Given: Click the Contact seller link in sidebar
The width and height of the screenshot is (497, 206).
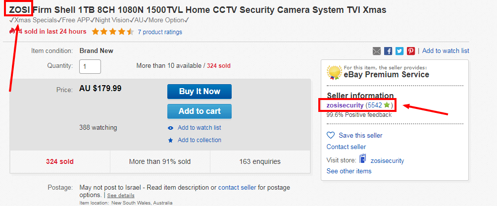Looking at the screenshot, I should [x=346, y=147].
